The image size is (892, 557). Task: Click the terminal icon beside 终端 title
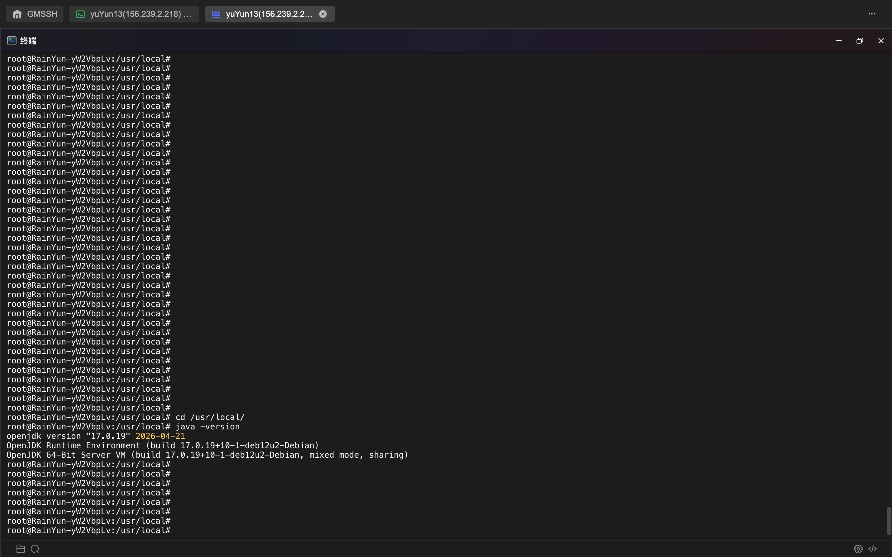pyautogui.click(x=12, y=41)
